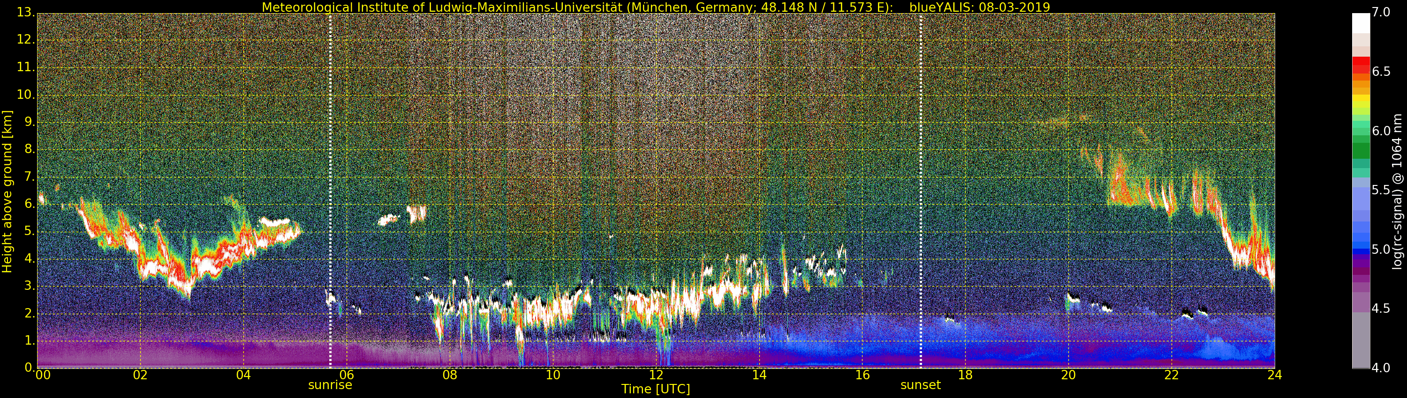This screenshot has height=398, width=1407.
Task: Click the time axis tick label '20'
Action: click(1068, 375)
